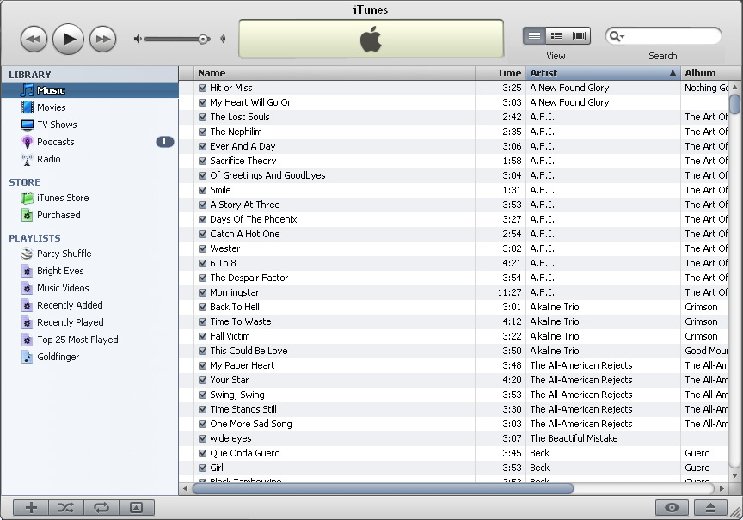Image resolution: width=743 pixels, height=520 pixels.
Task: Reverse sort order using Artist sort arrow
Action: (x=672, y=73)
